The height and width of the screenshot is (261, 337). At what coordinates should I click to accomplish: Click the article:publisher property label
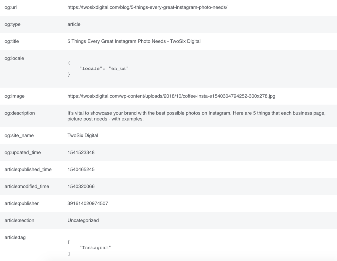tap(22, 203)
